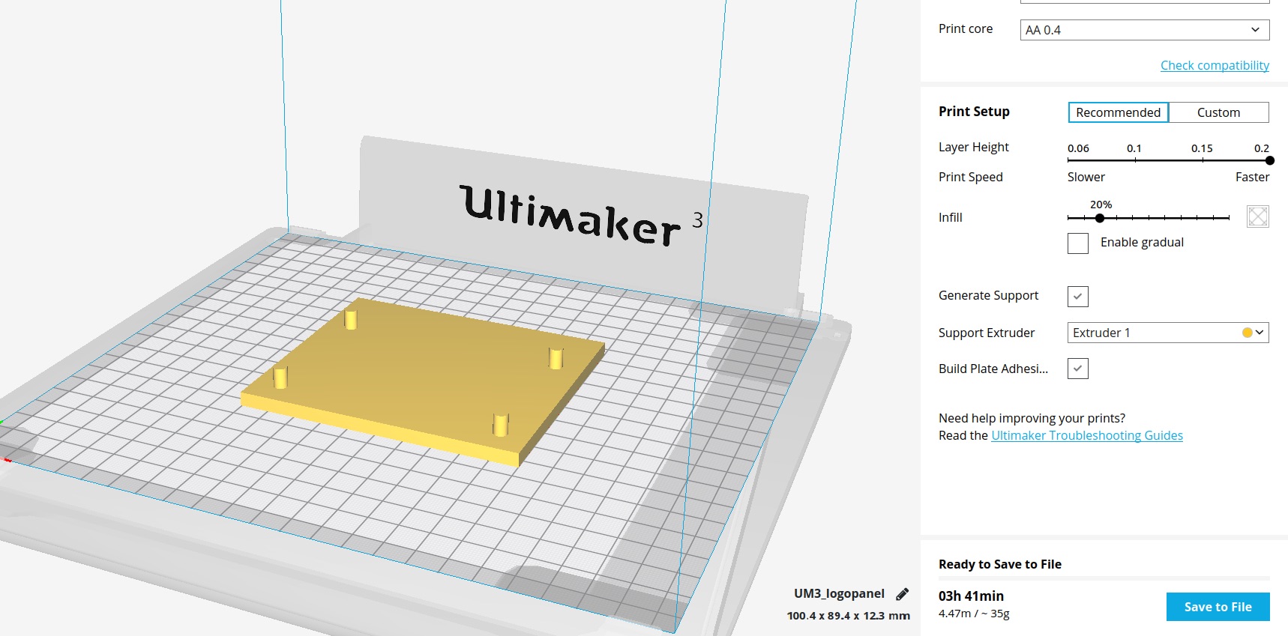Toggle the Generate Support checkbox
This screenshot has height=636, width=1288.
[x=1078, y=296]
